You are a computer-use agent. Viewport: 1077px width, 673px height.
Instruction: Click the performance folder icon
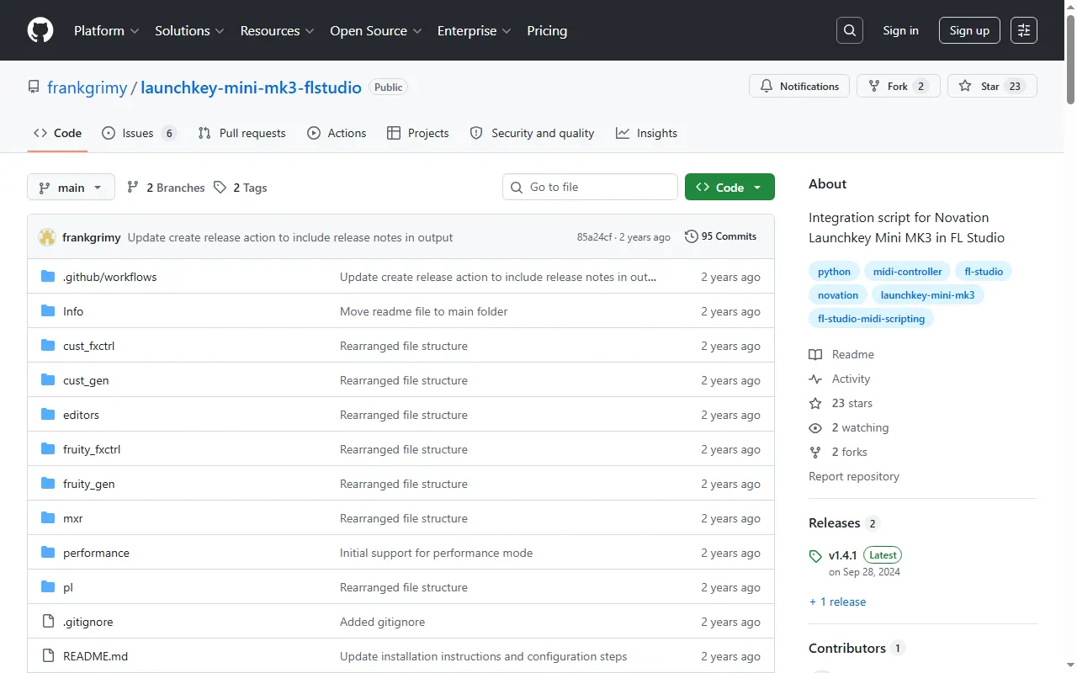tap(48, 553)
